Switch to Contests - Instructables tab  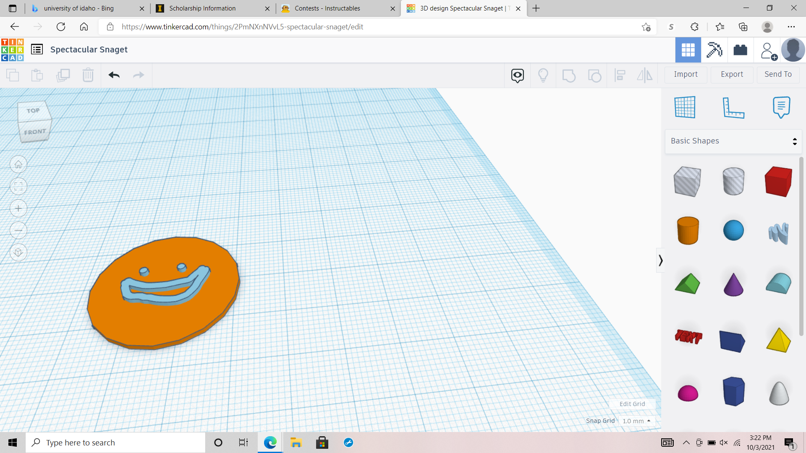point(338,8)
